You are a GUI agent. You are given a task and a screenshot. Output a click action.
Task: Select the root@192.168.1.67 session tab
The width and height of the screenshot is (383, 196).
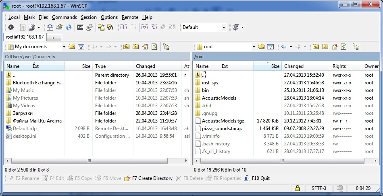point(25,37)
